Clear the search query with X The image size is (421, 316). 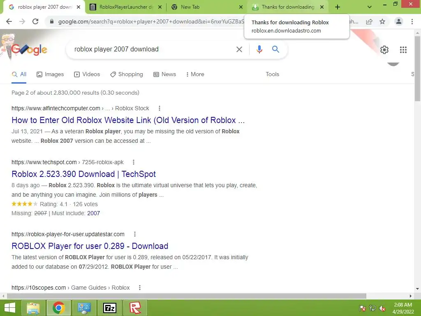click(x=239, y=49)
